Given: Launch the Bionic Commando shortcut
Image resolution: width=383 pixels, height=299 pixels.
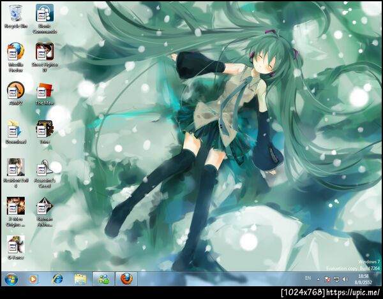Looking at the screenshot, I should 45,18.
